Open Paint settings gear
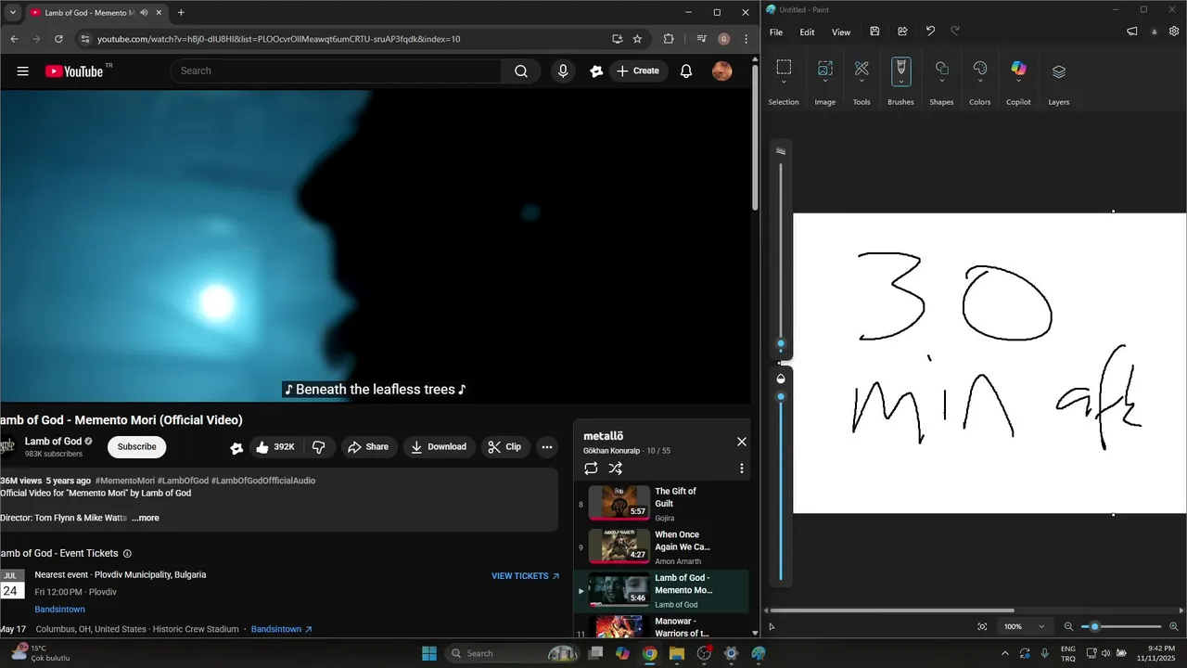Image resolution: width=1187 pixels, height=668 pixels. pos(1174,32)
